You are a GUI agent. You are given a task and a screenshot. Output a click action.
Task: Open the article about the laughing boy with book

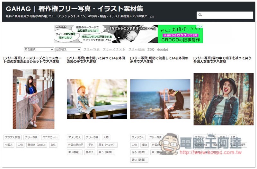(95, 60)
